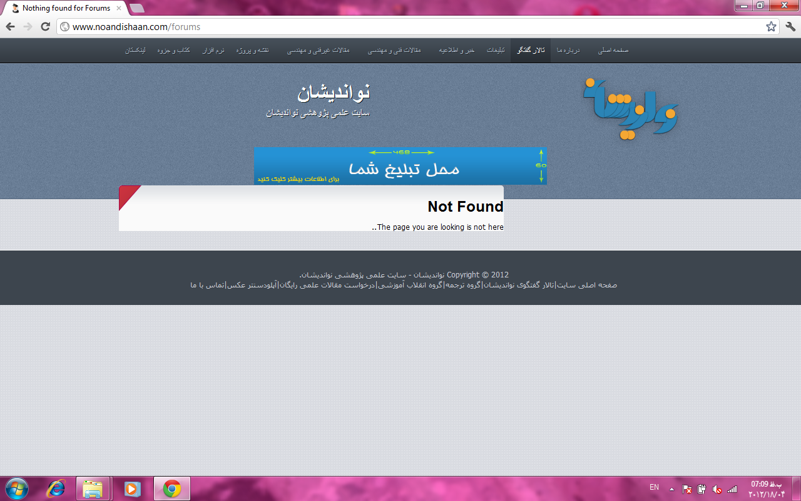The width and height of the screenshot is (801, 501).
Task: Open the 'کتاب و جزوه' nav menu item
Action: point(175,50)
